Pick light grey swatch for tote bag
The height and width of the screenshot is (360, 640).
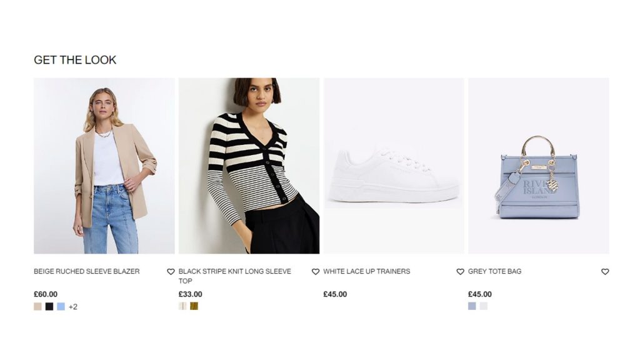click(x=484, y=306)
